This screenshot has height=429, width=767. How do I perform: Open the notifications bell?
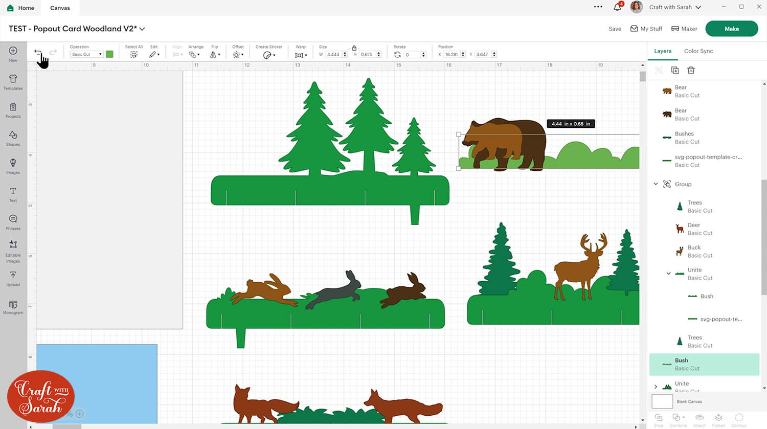tap(618, 7)
